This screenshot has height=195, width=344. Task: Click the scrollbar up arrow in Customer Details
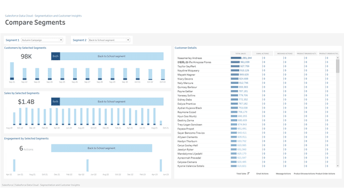pyautogui.click(x=338, y=57)
